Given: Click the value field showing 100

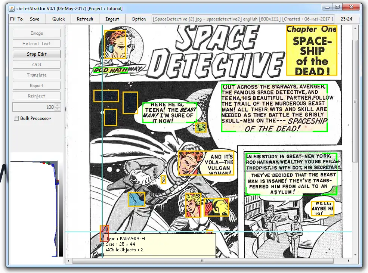Looking at the screenshot, I should pos(34,107).
